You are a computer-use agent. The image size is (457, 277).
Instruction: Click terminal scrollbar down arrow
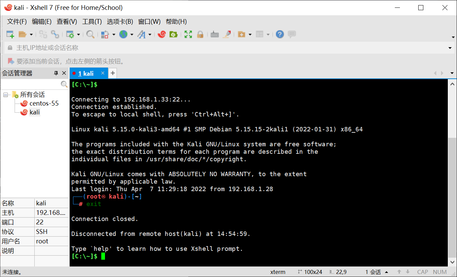pyautogui.click(x=453, y=262)
